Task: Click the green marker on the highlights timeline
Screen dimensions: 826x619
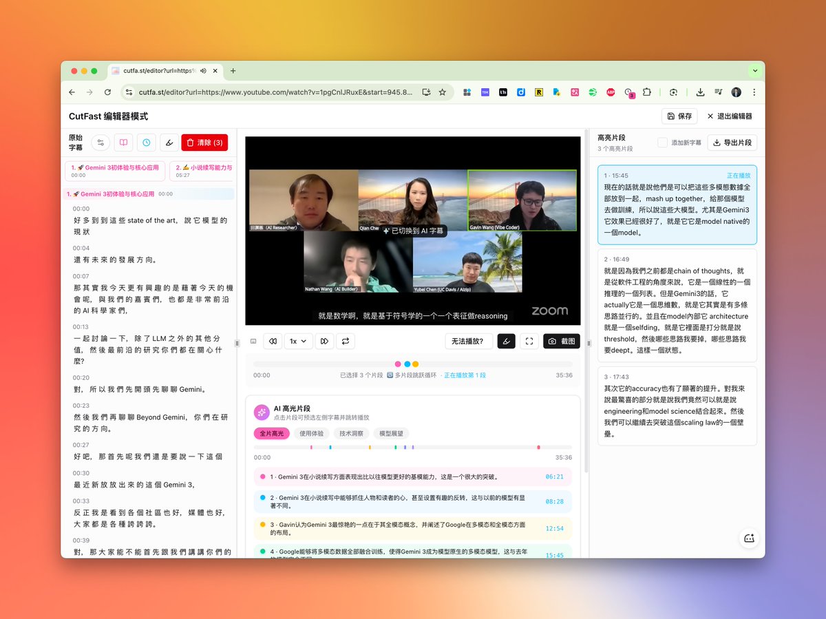Action: tap(395, 447)
